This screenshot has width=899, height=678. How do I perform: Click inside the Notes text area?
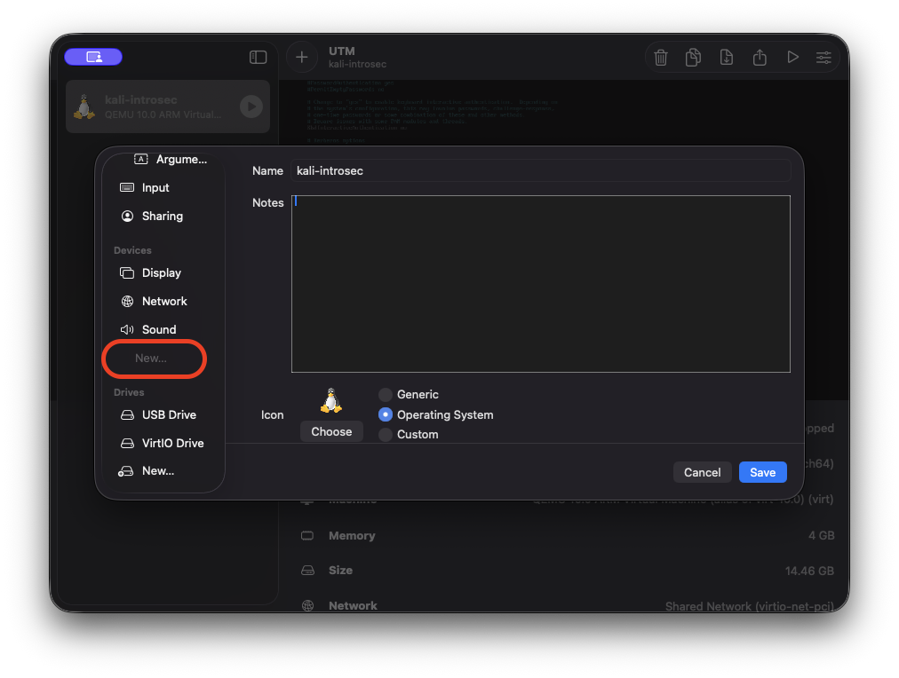(540, 283)
